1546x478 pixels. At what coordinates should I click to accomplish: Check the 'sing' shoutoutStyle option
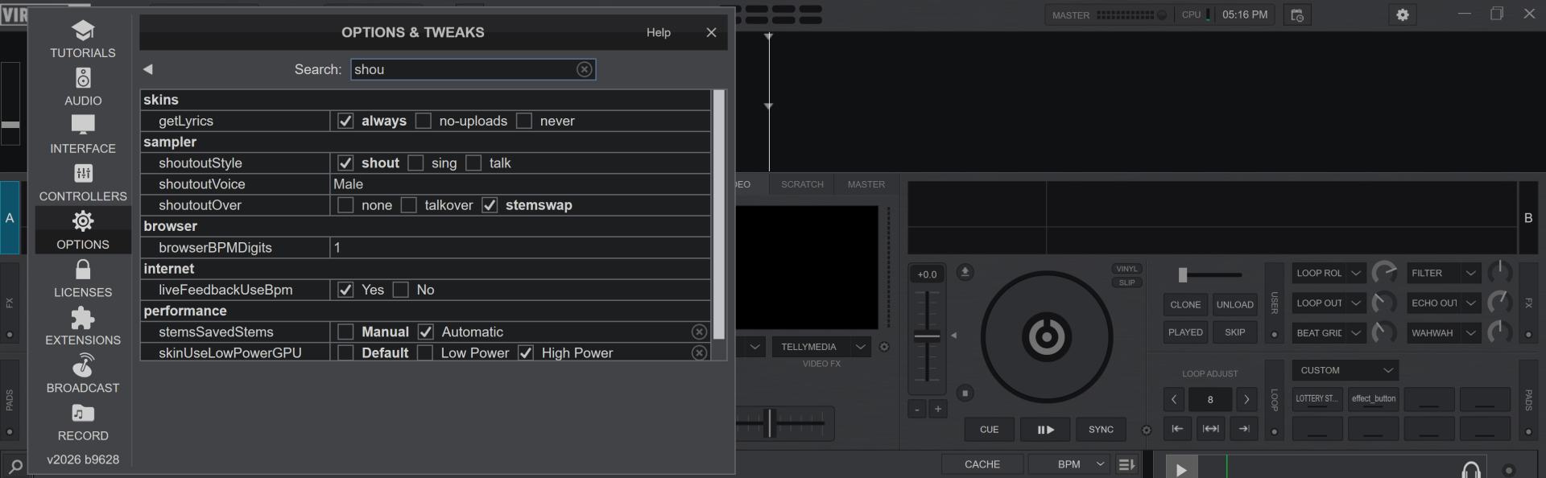pos(416,163)
